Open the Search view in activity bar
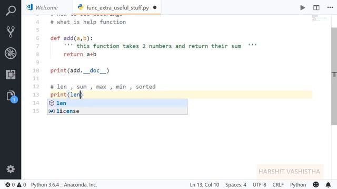The width and height of the screenshot is (337, 189). tap(11, 10)
